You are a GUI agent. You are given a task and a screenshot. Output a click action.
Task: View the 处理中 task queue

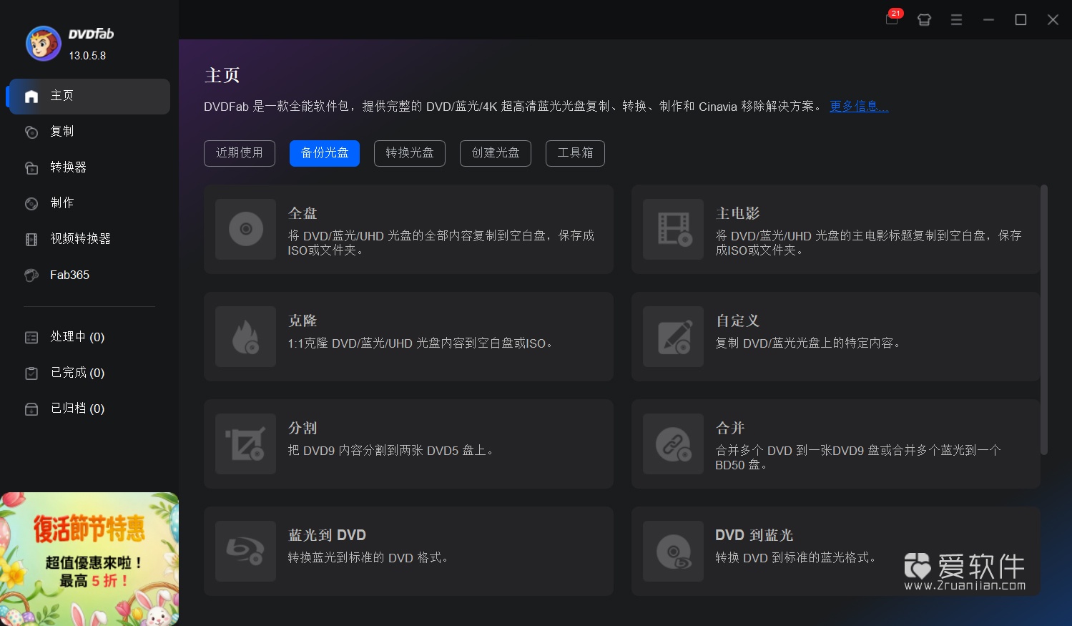point(77,336)
